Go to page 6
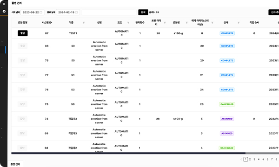 pyautogui.click(x=267, y=160)
